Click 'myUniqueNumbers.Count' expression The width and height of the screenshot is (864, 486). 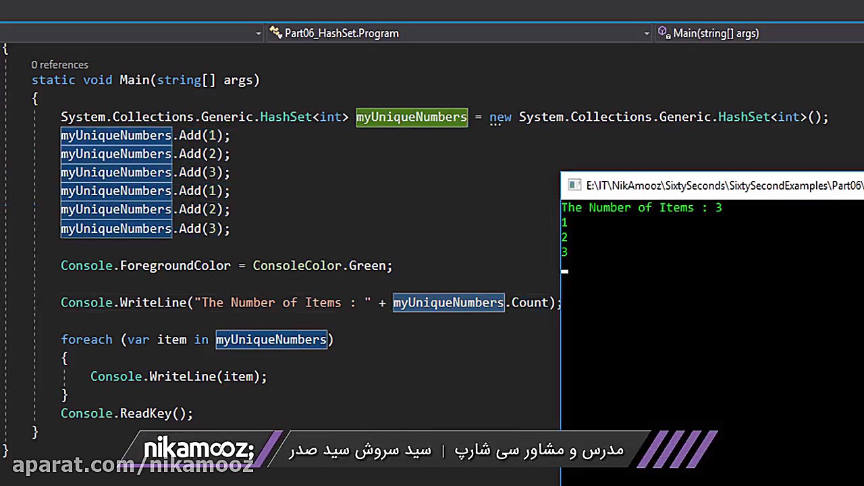470,303
